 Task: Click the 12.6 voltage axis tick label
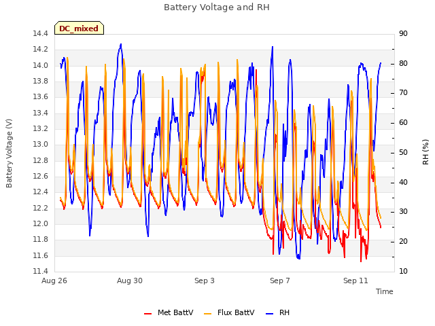pos(40,177)
